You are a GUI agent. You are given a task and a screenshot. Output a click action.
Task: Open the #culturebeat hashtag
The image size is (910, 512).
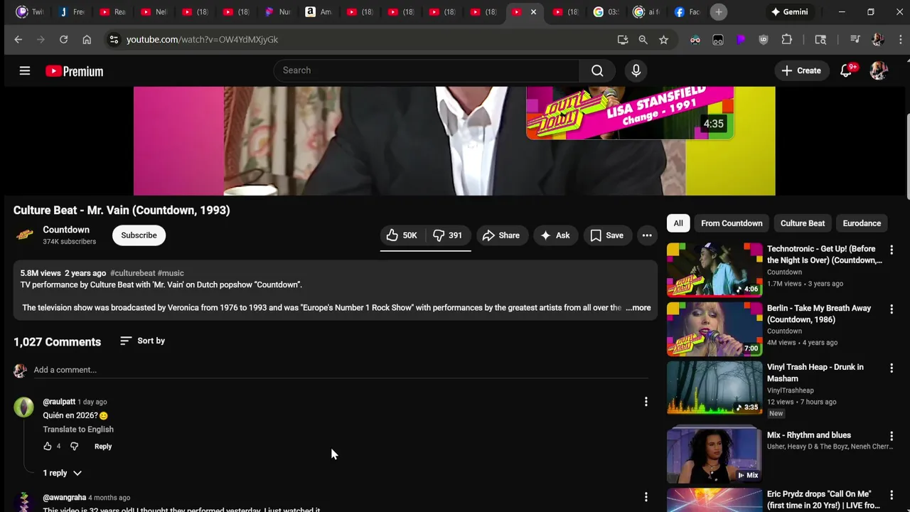(132, 273)
